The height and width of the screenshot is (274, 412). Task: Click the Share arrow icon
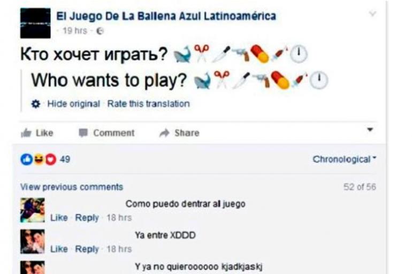(164, 133)
